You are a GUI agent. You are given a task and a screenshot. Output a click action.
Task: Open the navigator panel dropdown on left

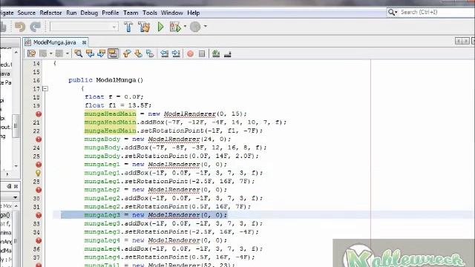pyautogui.click(x=15, y=198)
